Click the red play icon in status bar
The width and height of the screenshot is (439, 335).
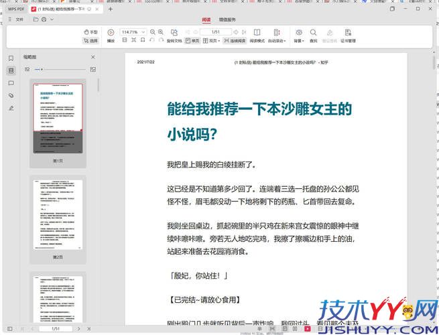coord(308,328)
